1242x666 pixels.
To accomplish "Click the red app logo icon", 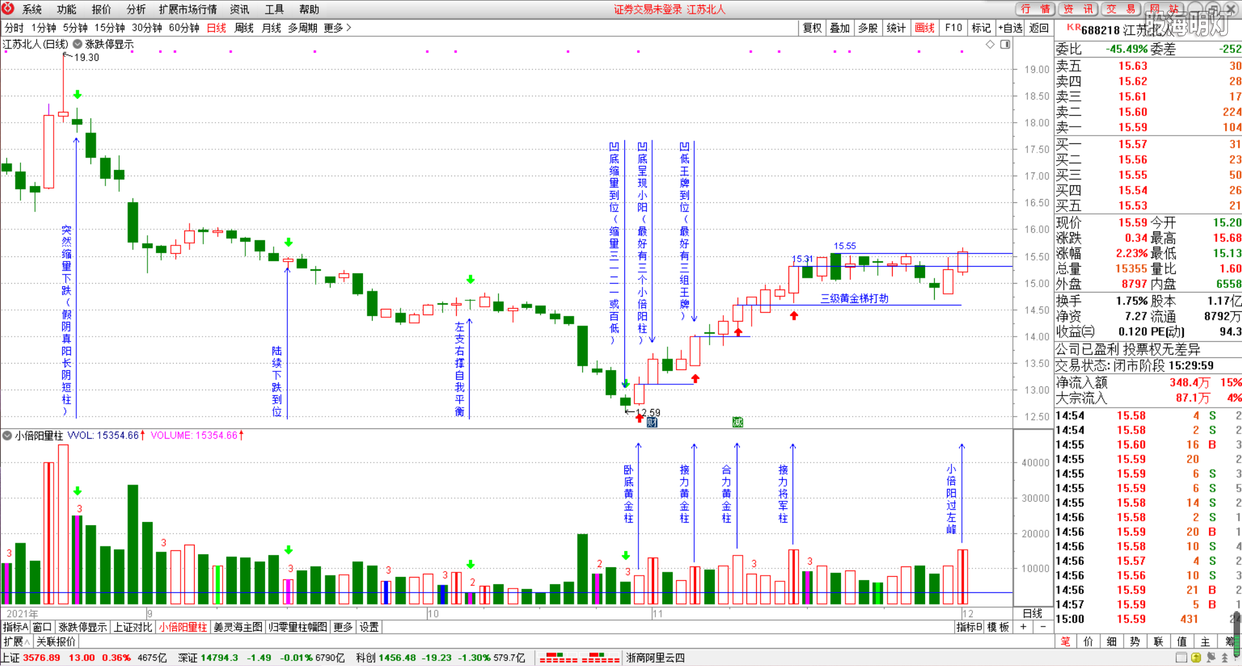I will pyautogui.click(x=8, y=8).
